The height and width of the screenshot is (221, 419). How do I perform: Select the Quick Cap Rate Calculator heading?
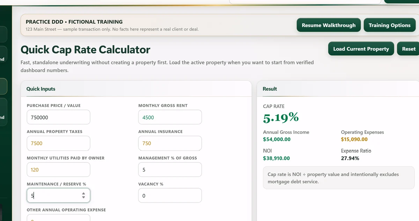tap(86, 50)
